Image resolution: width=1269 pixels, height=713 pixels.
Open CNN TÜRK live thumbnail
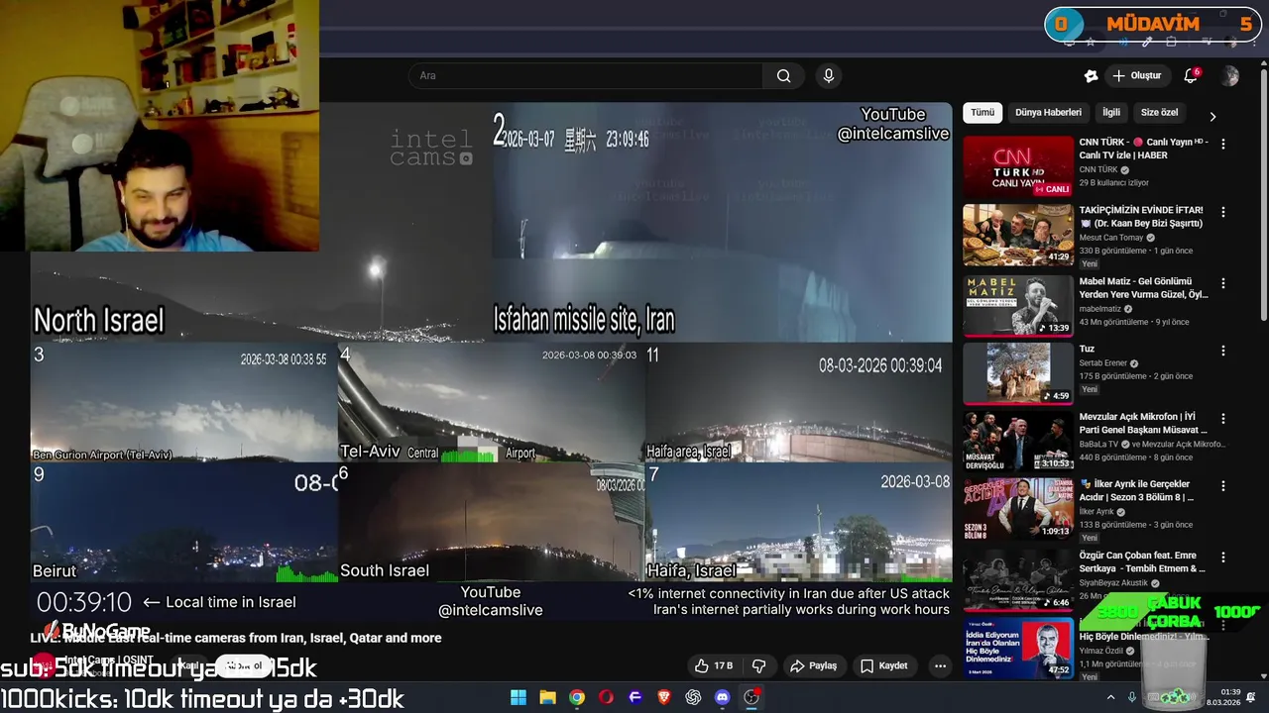tap(1018, 167)
